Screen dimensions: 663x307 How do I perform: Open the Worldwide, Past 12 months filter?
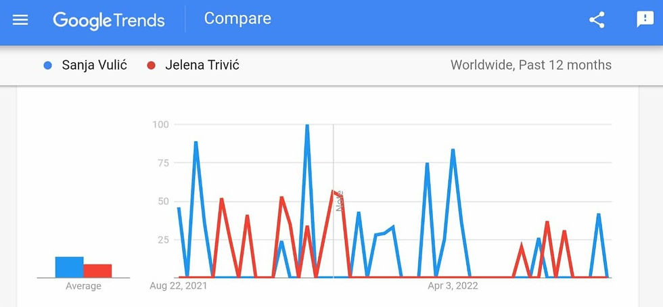point(530,66)
